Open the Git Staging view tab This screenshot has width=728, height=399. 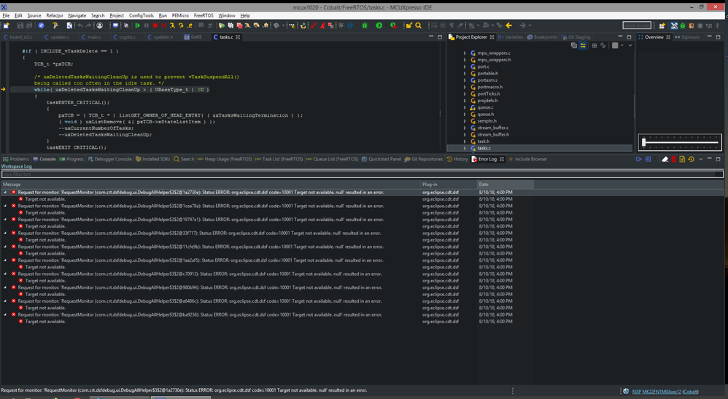coord(576,37)
